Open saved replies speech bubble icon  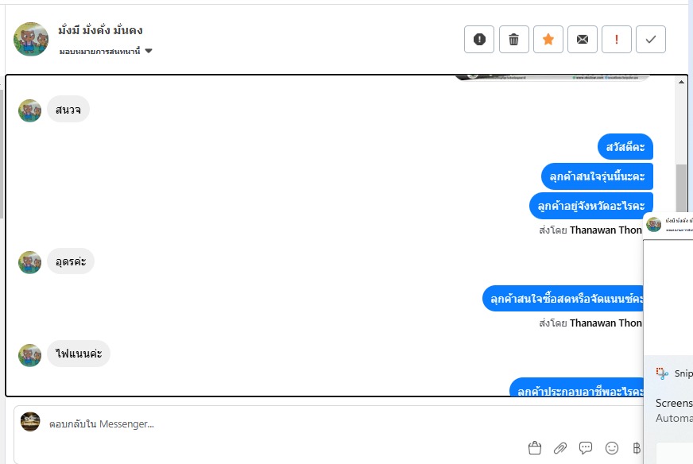click(x=586, y=448)
